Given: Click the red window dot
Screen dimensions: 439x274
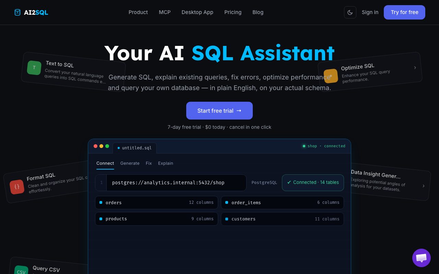Looking at the screenshot, I should click(x=95, y=146).
